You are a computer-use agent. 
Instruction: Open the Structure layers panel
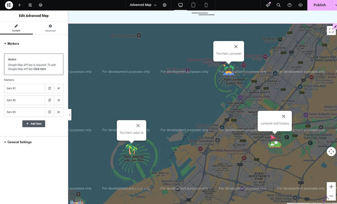click(41, 5)
